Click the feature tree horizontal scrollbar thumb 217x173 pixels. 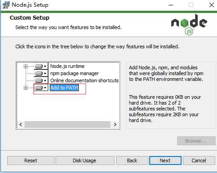click(68, 124)
